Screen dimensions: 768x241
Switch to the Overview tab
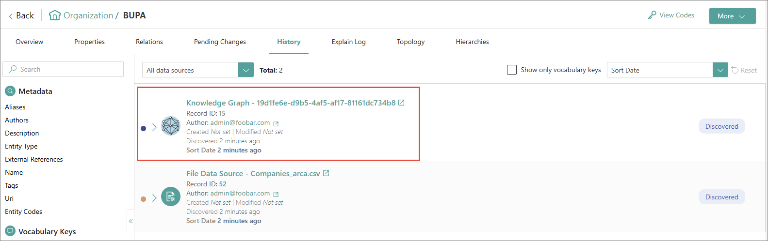pos(29,42)
